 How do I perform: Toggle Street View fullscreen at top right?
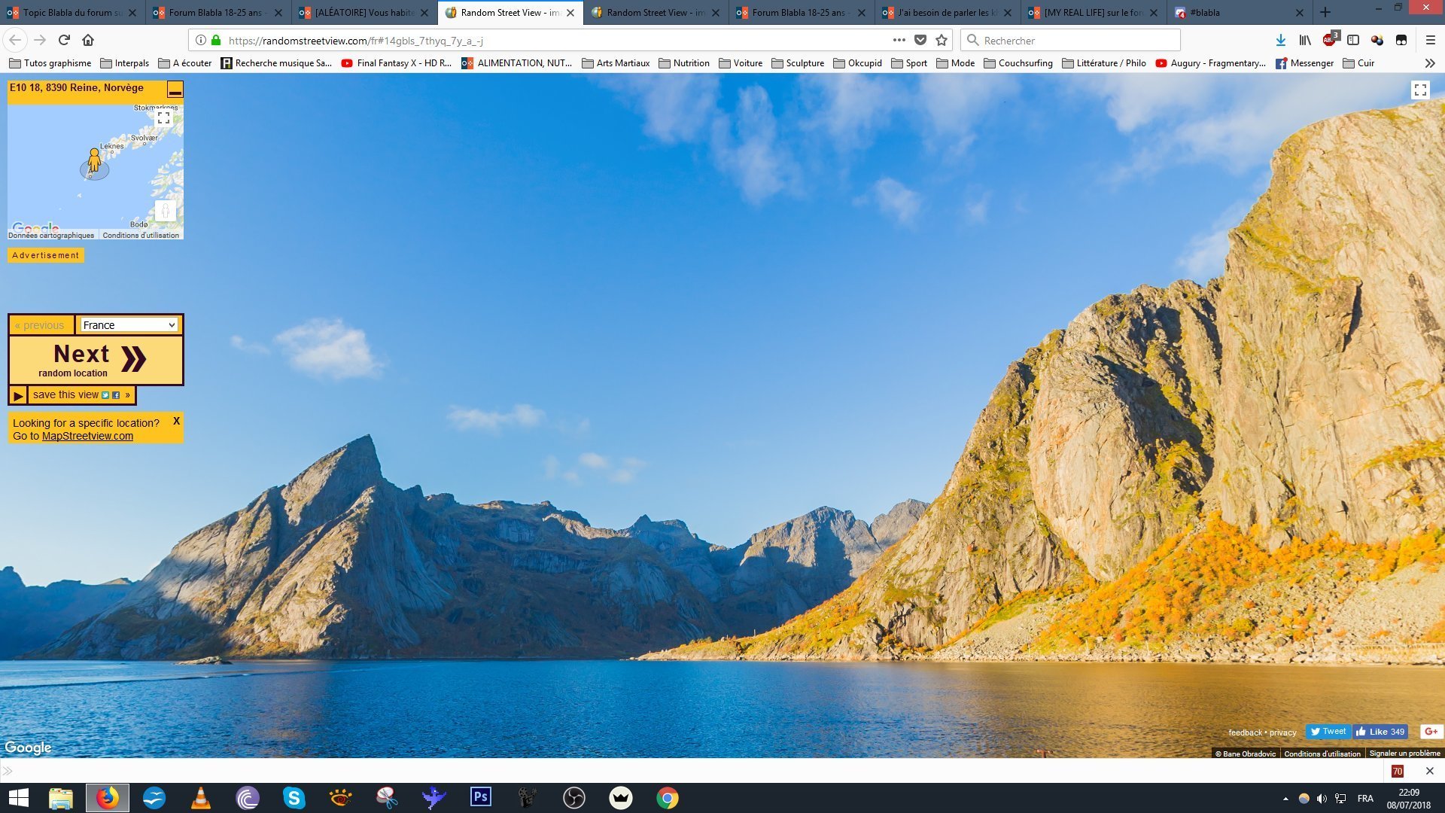(1419, 90)
